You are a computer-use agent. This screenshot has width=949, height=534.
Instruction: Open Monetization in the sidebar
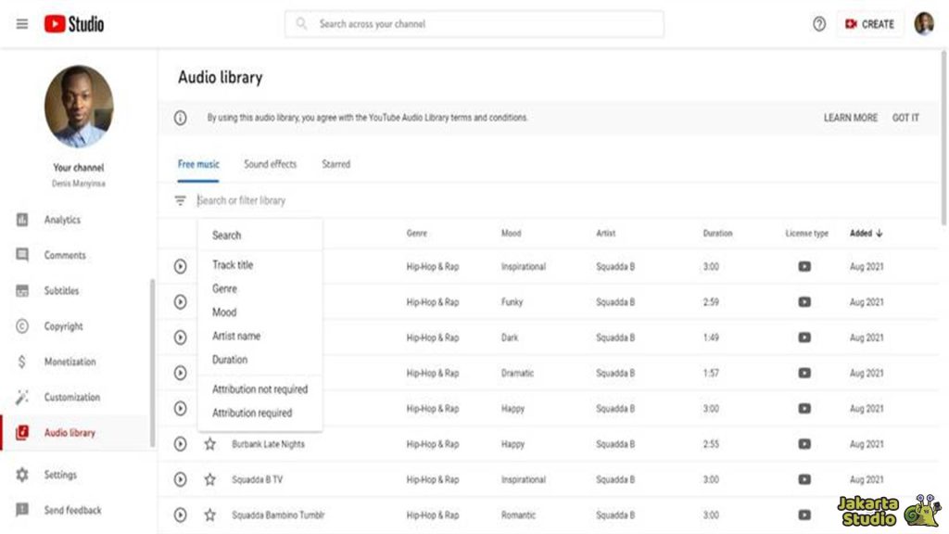click(x=70, y=362)
